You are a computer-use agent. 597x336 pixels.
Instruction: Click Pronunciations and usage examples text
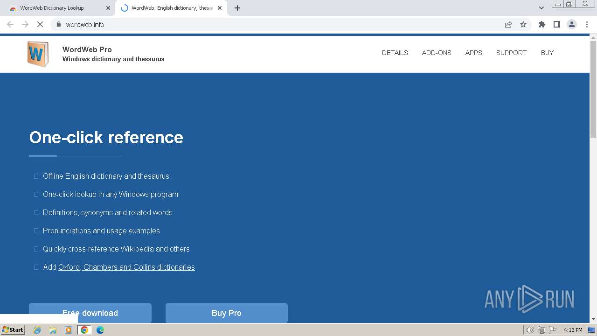pyautogui.click(x=101, y=231)
